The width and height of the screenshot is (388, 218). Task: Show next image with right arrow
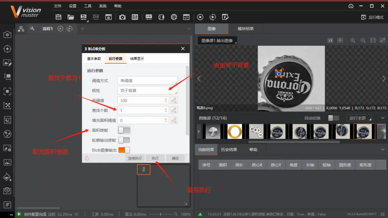384,78
